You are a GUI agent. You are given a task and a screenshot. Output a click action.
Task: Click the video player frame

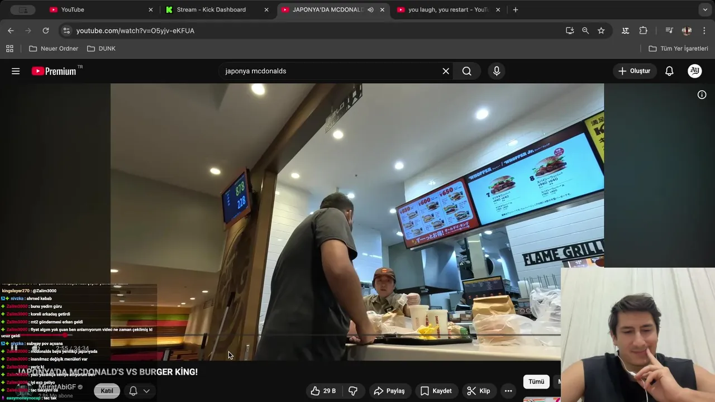357,222
